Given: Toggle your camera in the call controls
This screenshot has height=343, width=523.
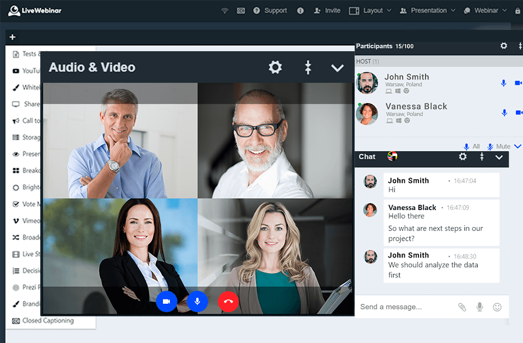Looking at the screenshot, I should click(166, 302).
